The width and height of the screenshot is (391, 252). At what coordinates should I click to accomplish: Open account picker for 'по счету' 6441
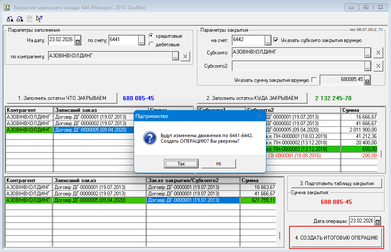142,40
